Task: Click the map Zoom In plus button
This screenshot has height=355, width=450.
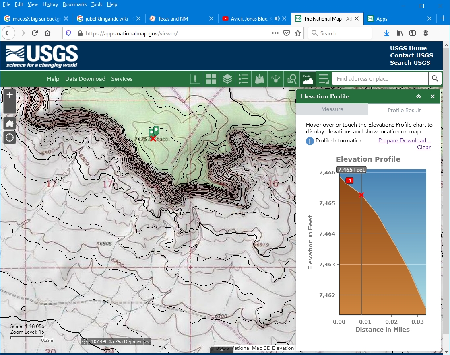Action: click(x=10, y=95)
